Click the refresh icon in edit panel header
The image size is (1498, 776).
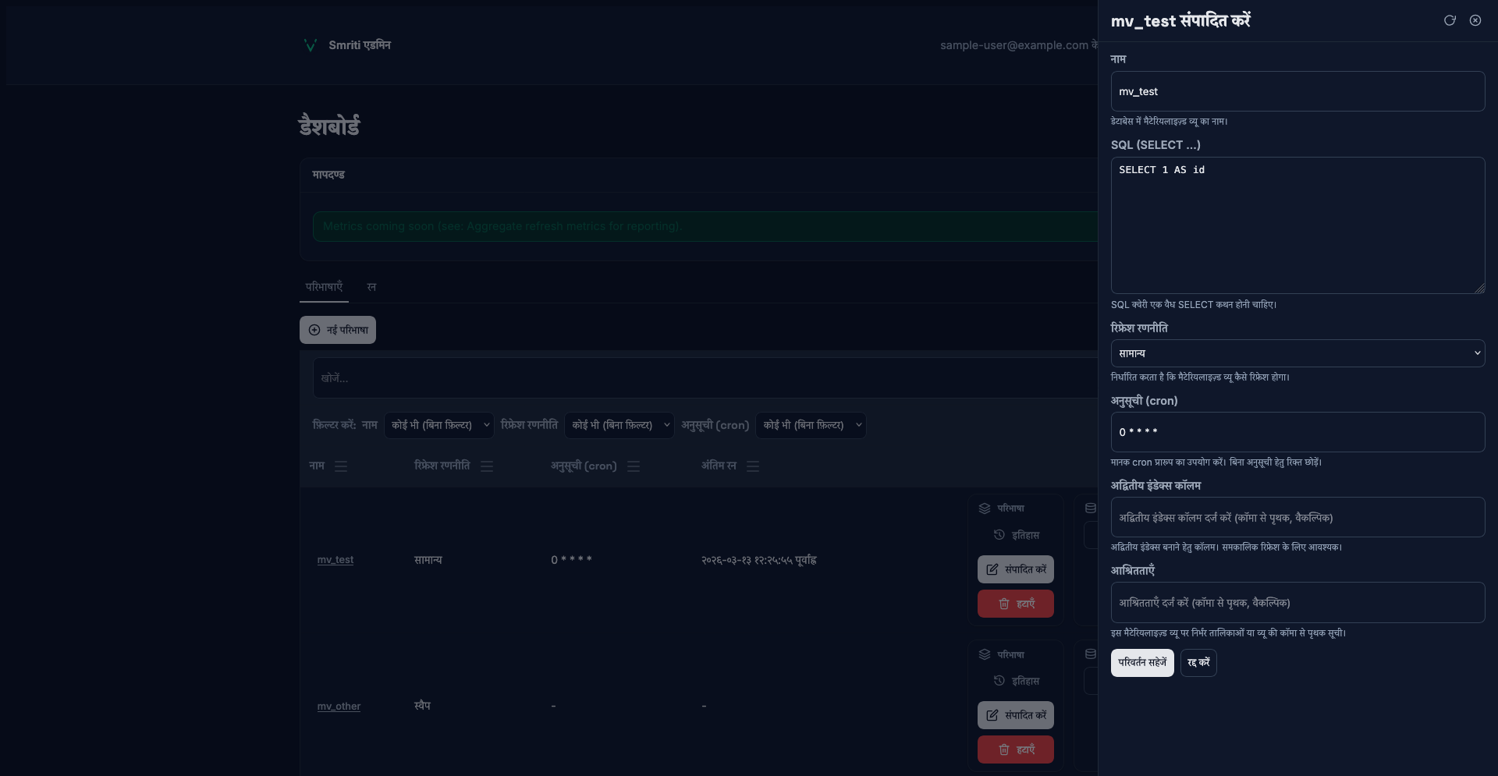1450,20
